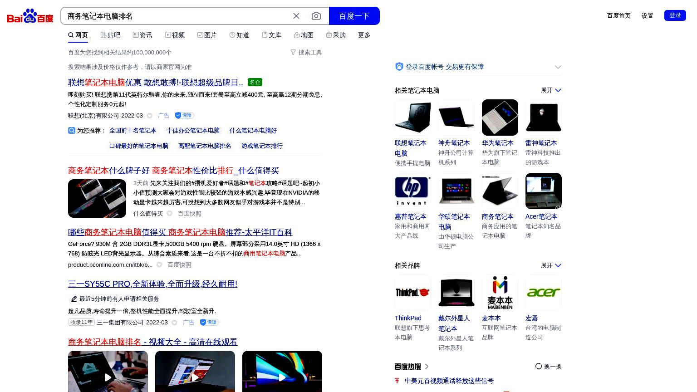The height and width of the screenshot is (392, 697).
Task: Open result 商务笔记本什么牌子好
Action: 173,170
